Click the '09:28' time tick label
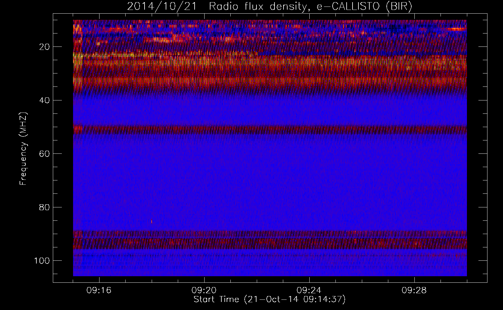This screenshot has height=310, width=503. coord(414,290)
